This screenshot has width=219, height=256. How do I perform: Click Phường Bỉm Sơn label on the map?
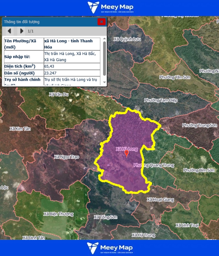coord(199,170)
